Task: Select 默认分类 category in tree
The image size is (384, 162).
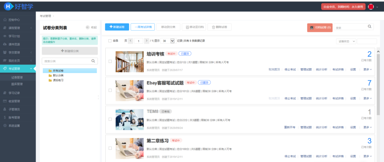Action: point(58,75)
